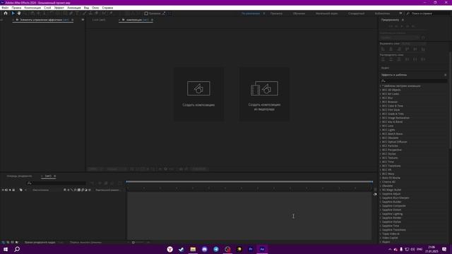Switch to the По умолчанию workspace
Screen dimensions: 452x254
click(251, 13)
